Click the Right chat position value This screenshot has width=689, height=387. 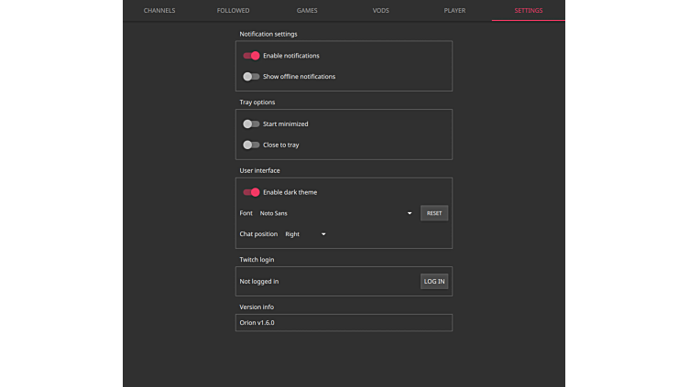click(x=292, y=235)
